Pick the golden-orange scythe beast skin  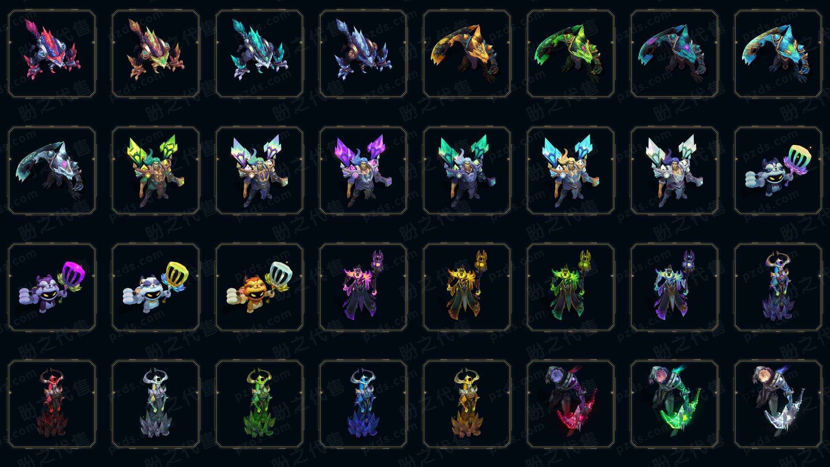[467, 54]
